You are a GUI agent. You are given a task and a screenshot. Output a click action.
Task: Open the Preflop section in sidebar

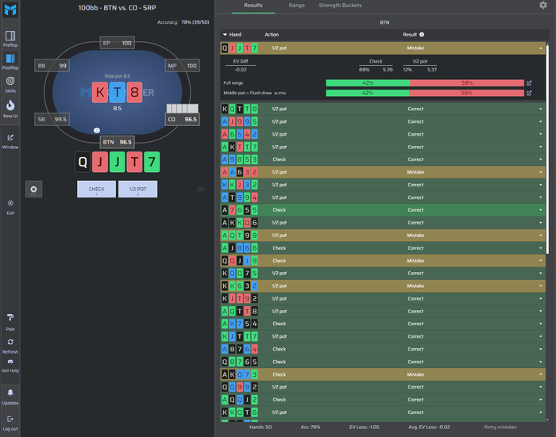[x=10, y=39]
